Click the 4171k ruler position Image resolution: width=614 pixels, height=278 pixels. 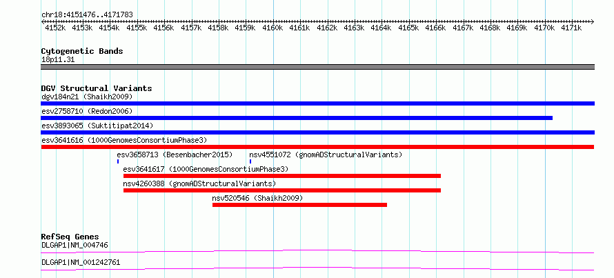572,28
